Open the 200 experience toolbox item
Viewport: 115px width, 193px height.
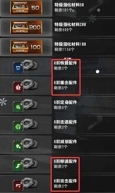(26, 27)
